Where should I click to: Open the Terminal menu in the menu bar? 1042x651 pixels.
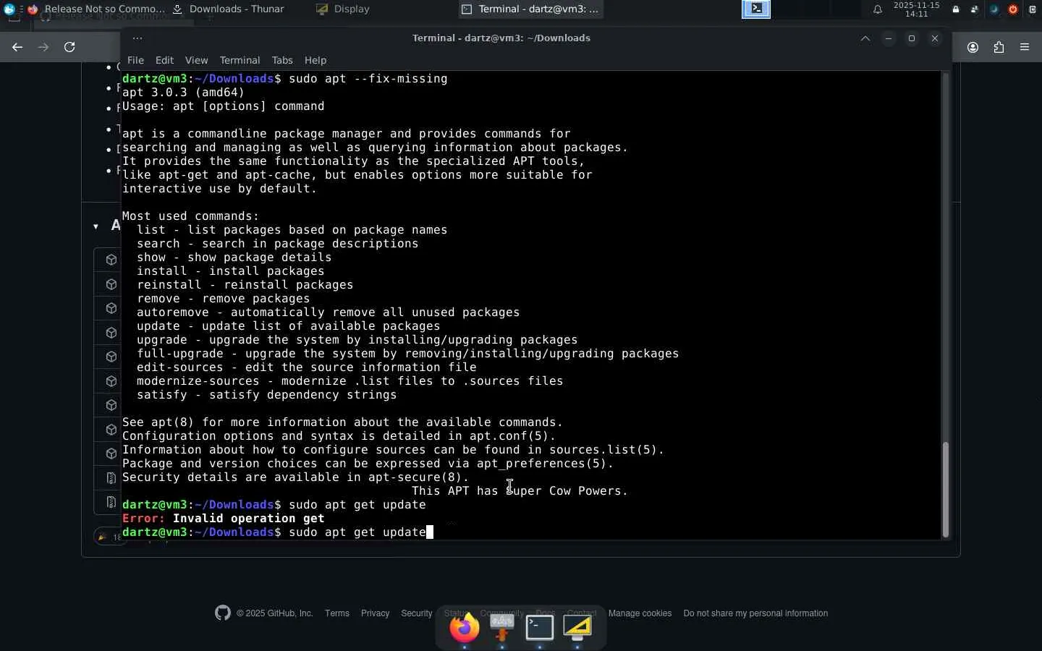coord(240,60)
